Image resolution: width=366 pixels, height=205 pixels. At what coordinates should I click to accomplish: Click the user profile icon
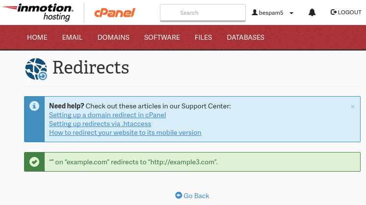(255, 13)
